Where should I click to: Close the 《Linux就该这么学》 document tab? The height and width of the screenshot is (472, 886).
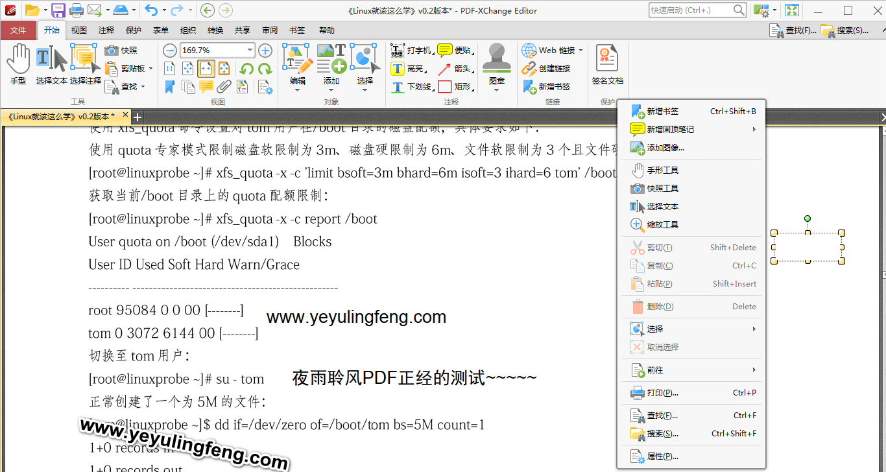click(126, 115)
